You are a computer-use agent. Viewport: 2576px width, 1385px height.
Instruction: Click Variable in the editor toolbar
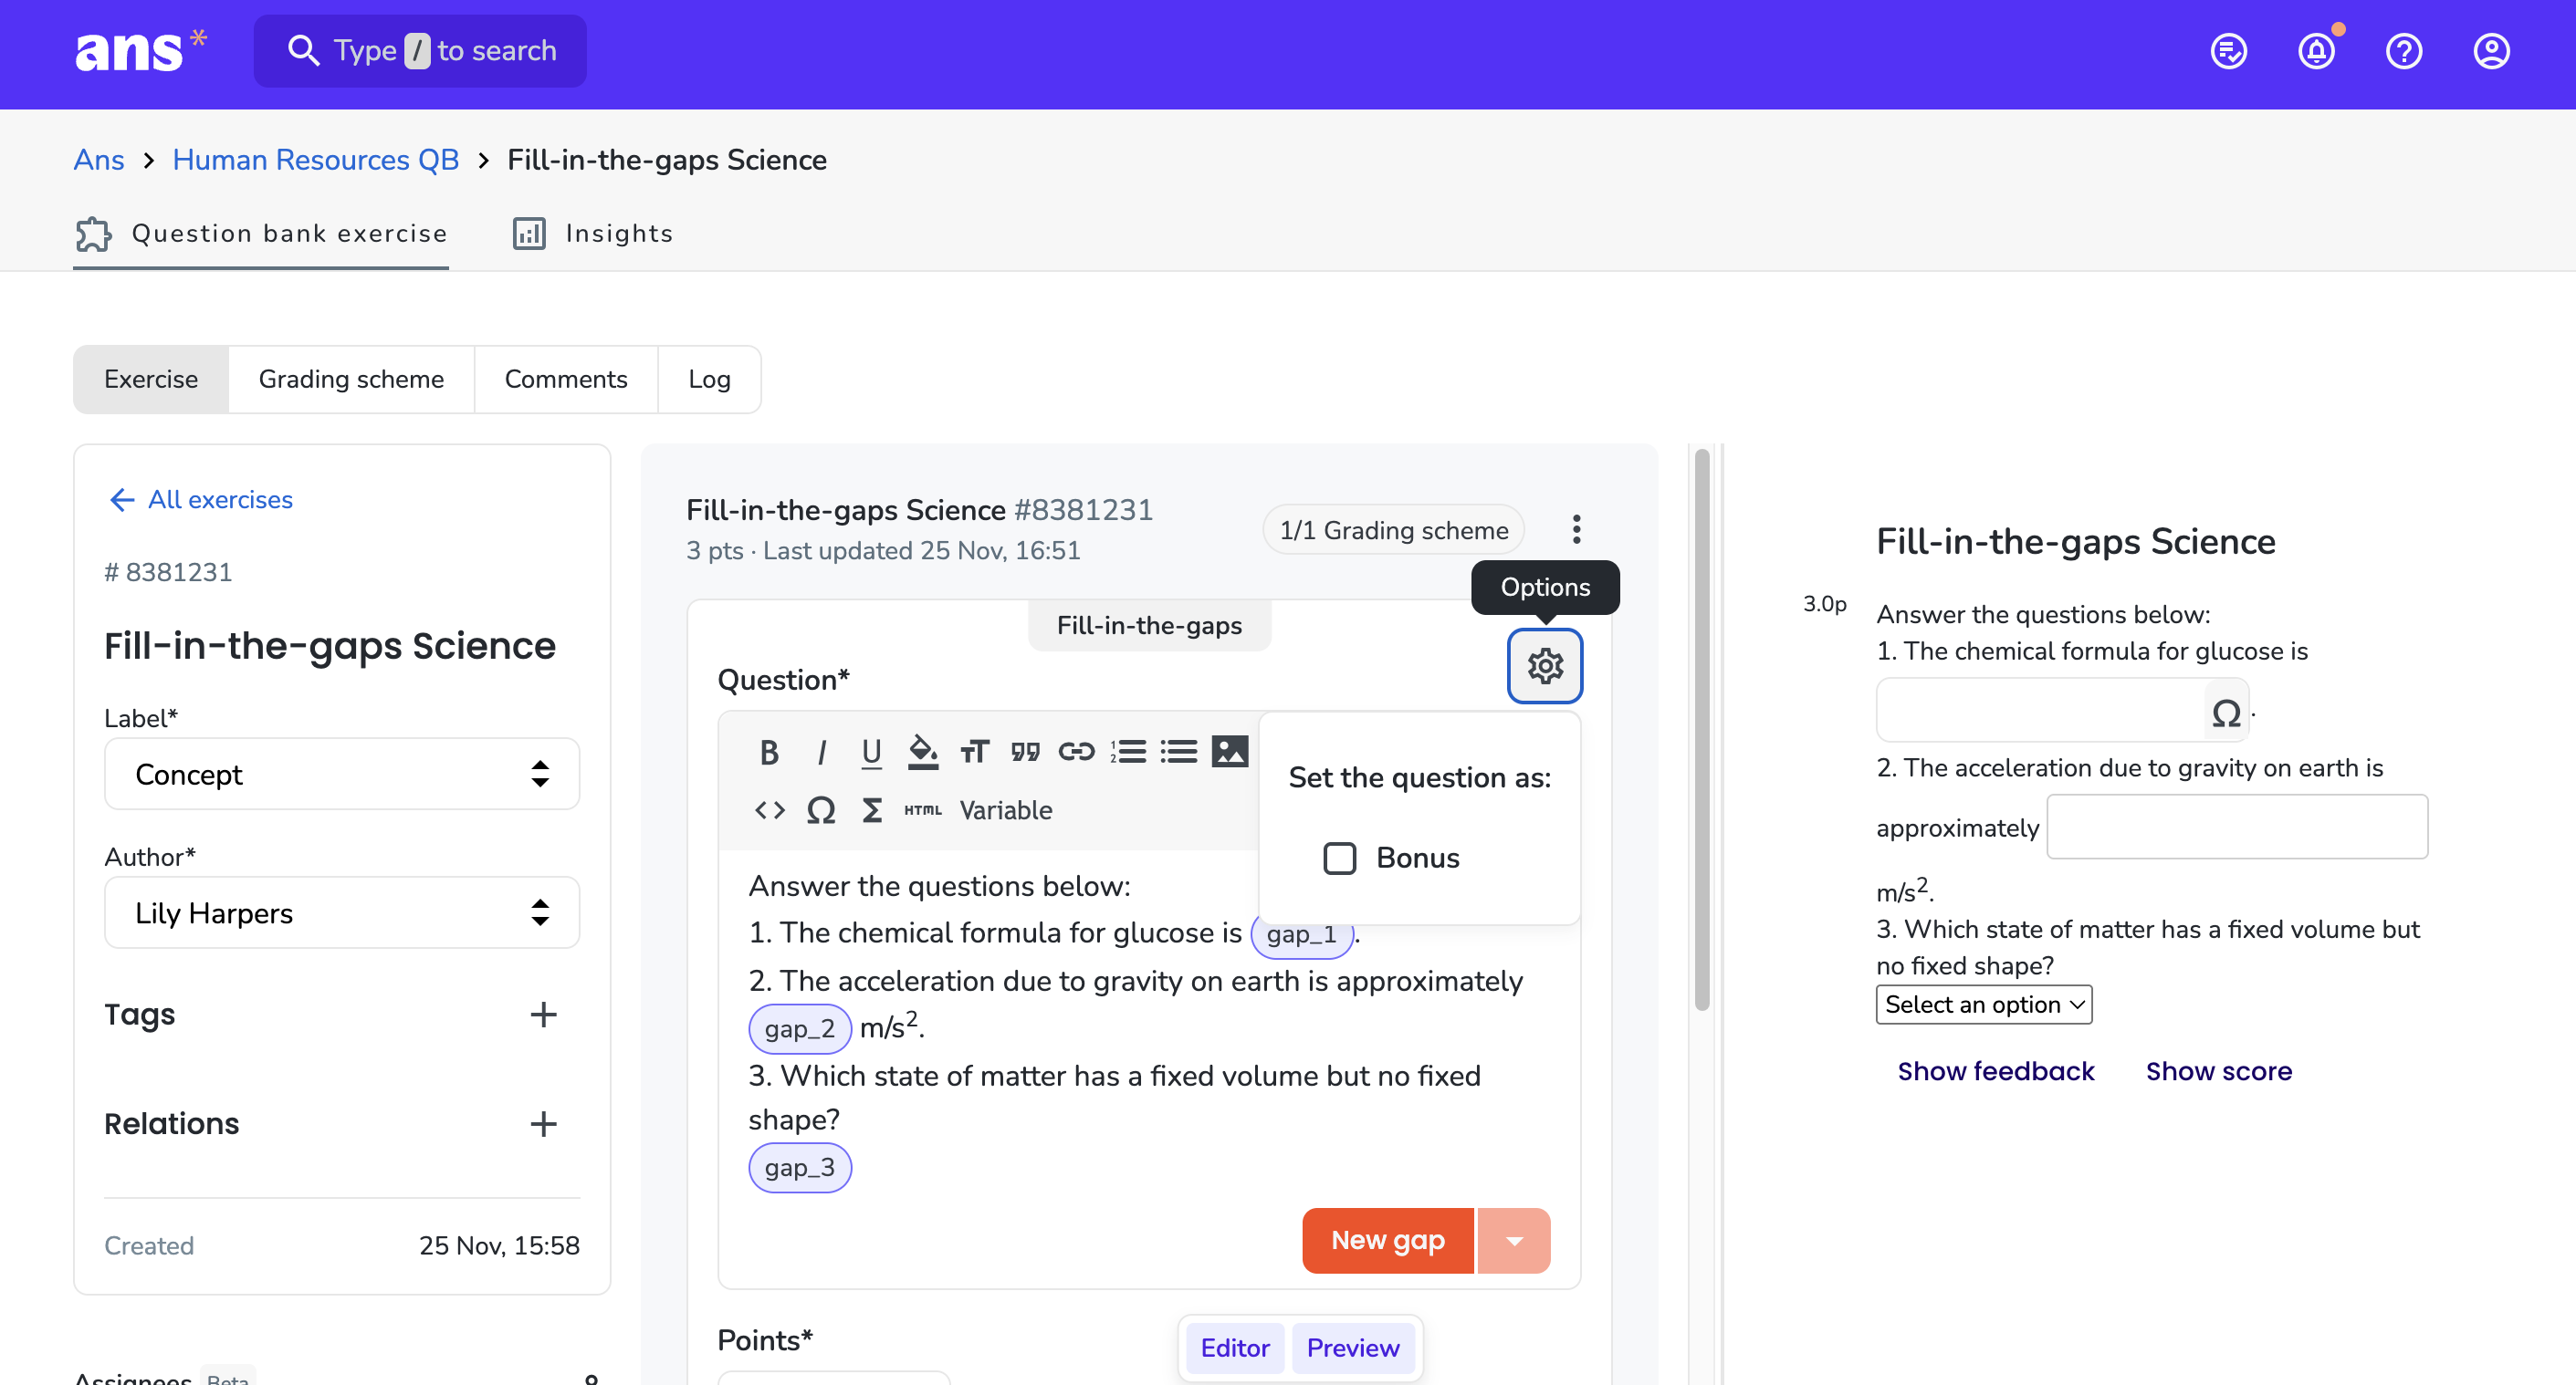coord(1005,810)
